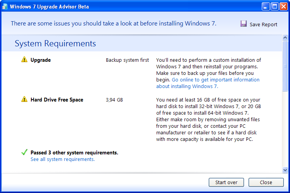Click the issues notice header text
This screenshot has width=290, height=193.
[114, 24]
